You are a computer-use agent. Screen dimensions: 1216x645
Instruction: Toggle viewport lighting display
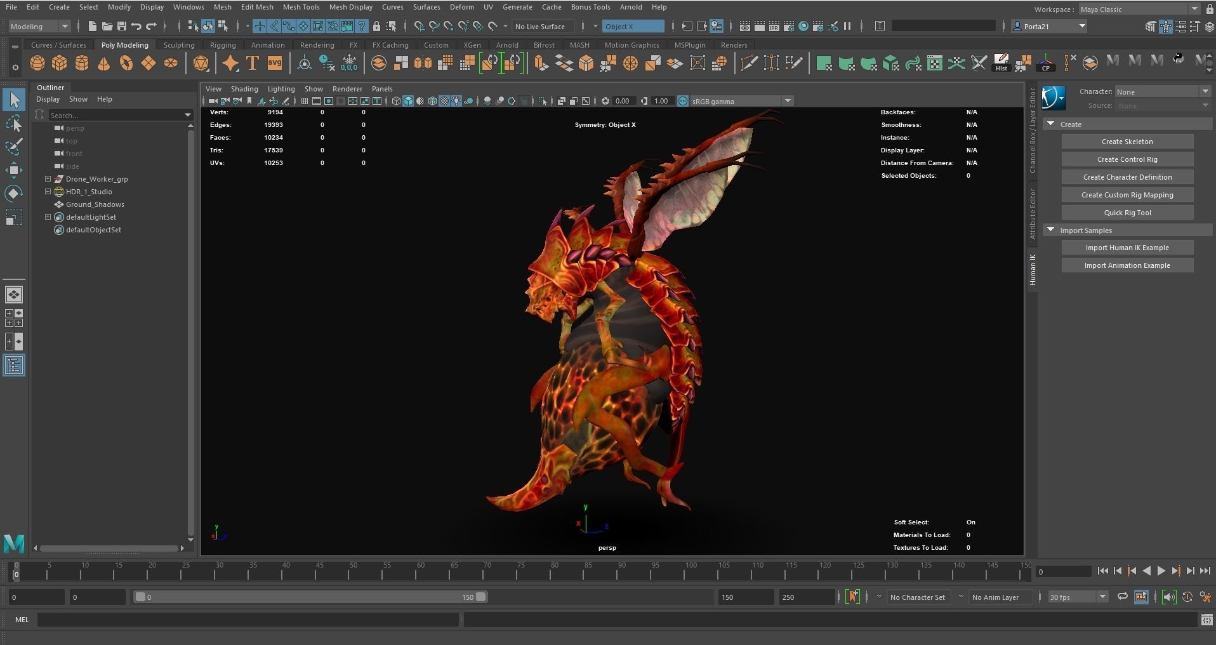click(456, 100)
